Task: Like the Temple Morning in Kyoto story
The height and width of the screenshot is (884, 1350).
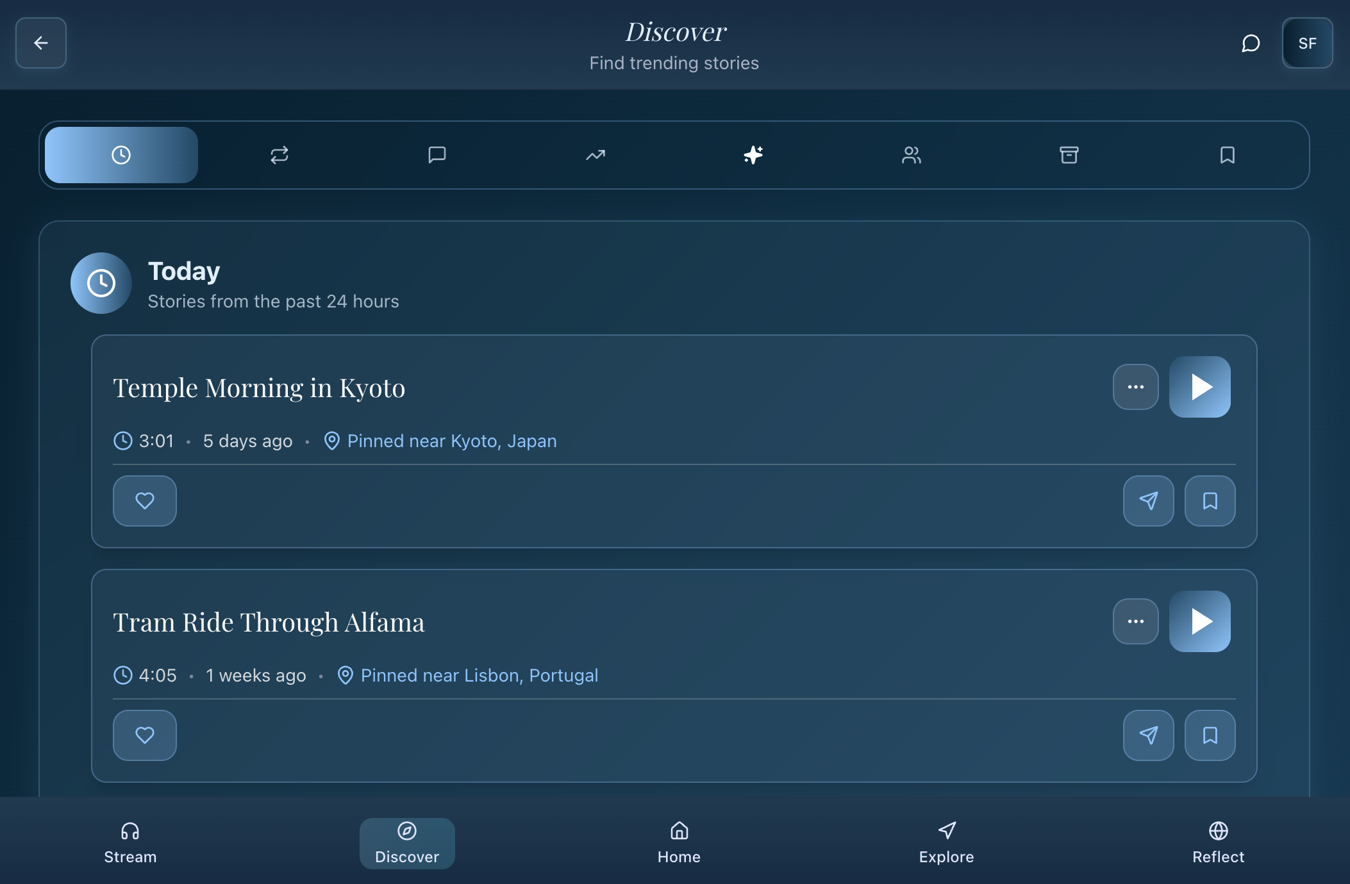Action: 144,500
